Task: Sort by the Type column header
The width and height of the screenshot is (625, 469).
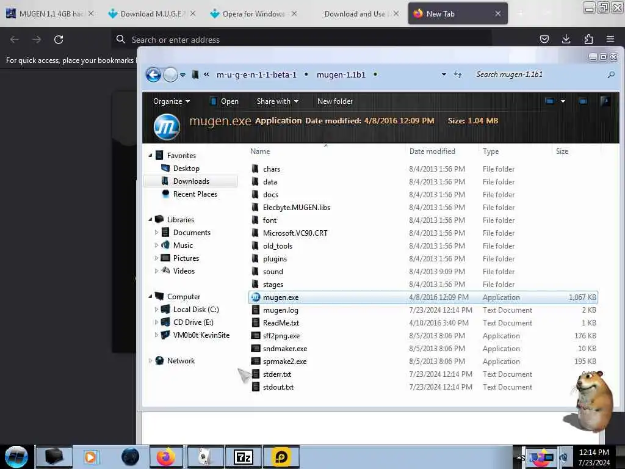Action: (491, 151)
